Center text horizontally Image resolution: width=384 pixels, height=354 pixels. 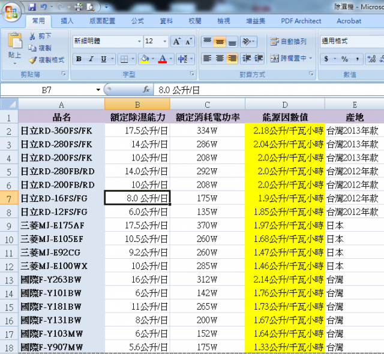pyautogui.click(x=220, y=59)
